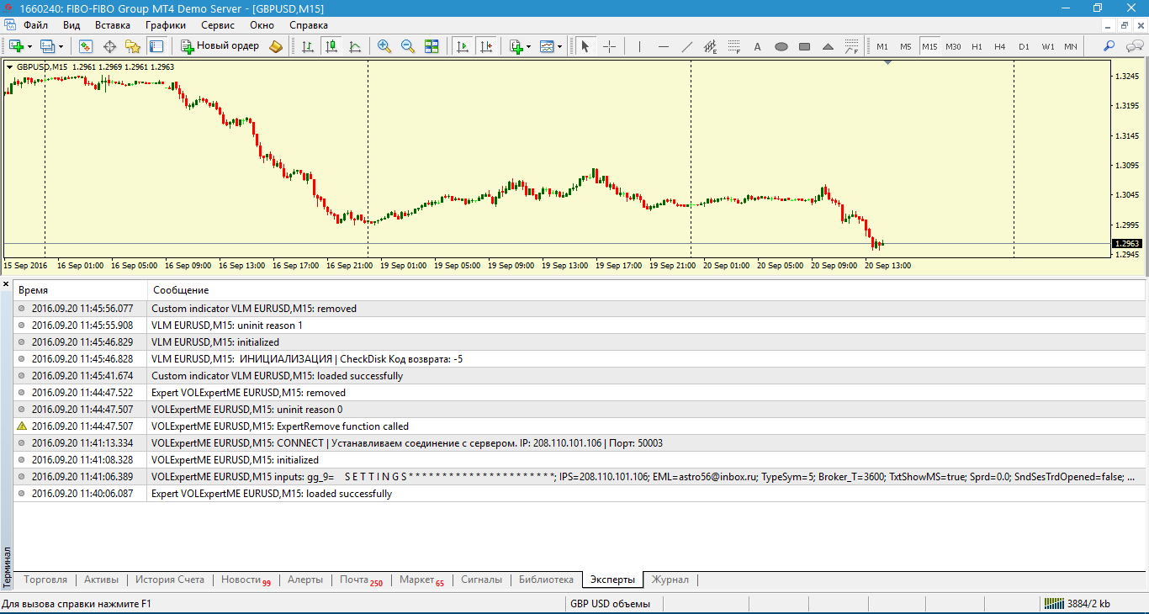
Task: Close the Terminal panel with X
Action: point(6,285)
